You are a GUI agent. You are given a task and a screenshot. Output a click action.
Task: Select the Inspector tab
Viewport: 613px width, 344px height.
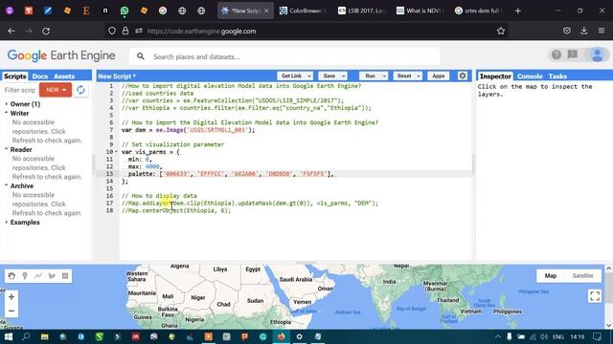[x=495, y=76]
